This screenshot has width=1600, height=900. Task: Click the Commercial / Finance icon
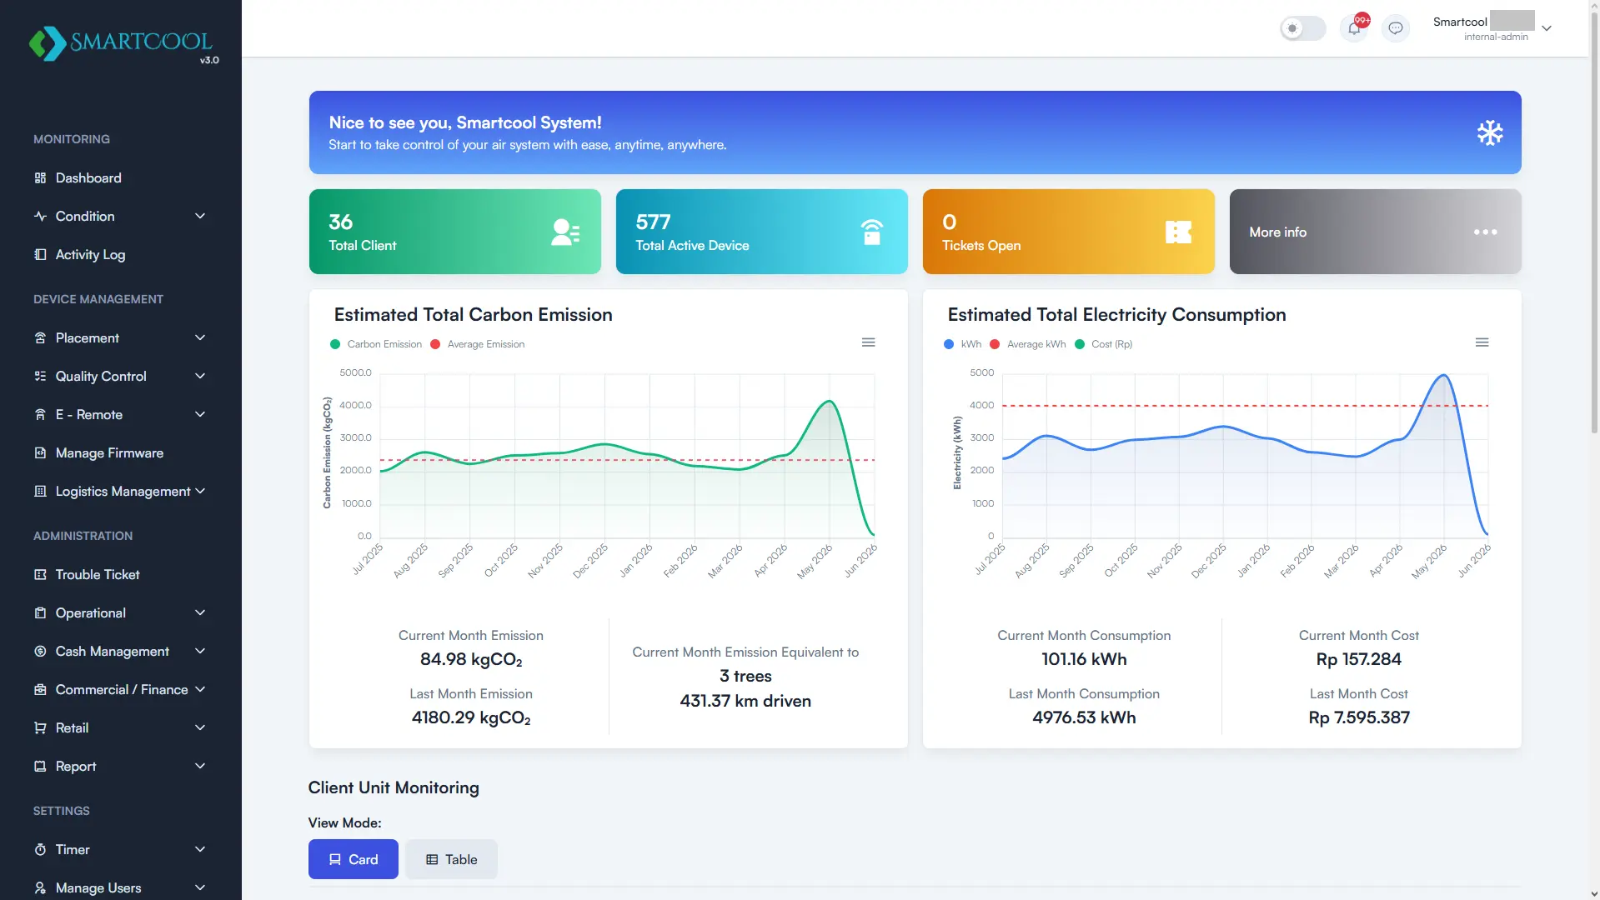(x=40, y=690)
